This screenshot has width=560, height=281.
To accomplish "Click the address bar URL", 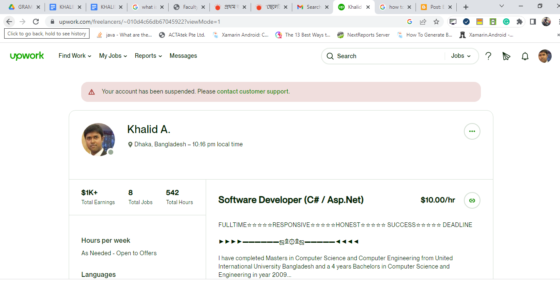I will pyautogui.click(x=140, y=22).
